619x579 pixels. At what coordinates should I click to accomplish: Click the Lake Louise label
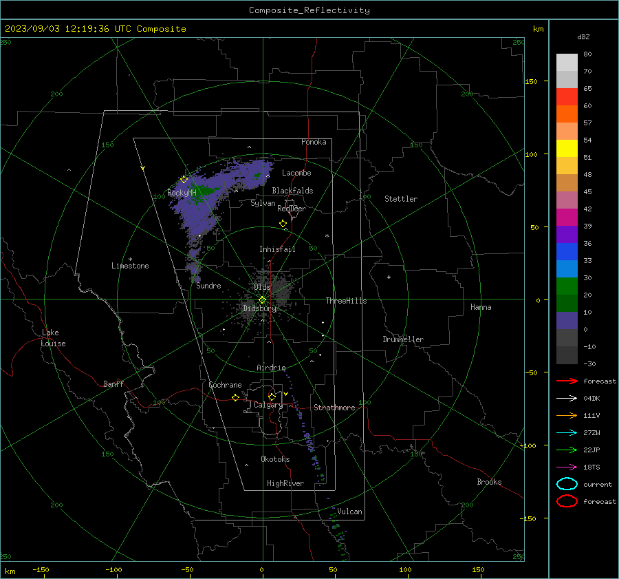pyautogui.click(x=53, y=338)
